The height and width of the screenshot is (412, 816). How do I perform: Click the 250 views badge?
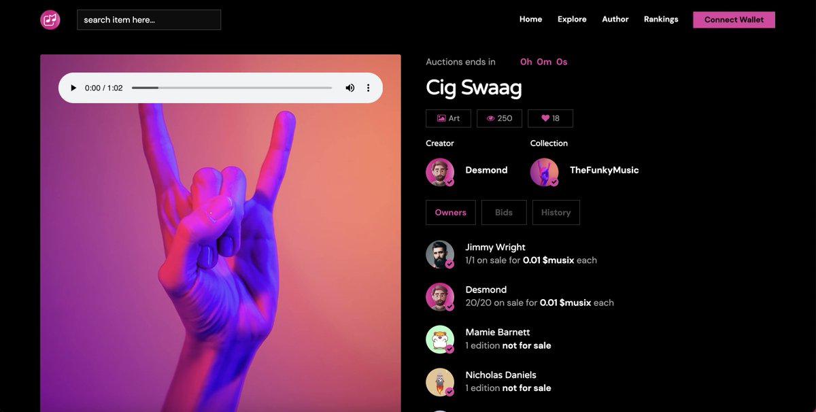499,118
